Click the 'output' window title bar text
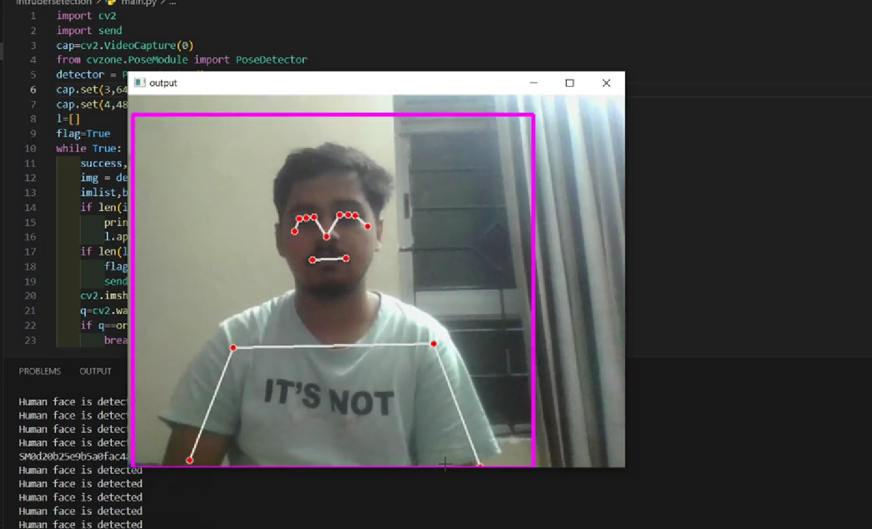Screen dimensions: 872x529 [x=163, y=83]
